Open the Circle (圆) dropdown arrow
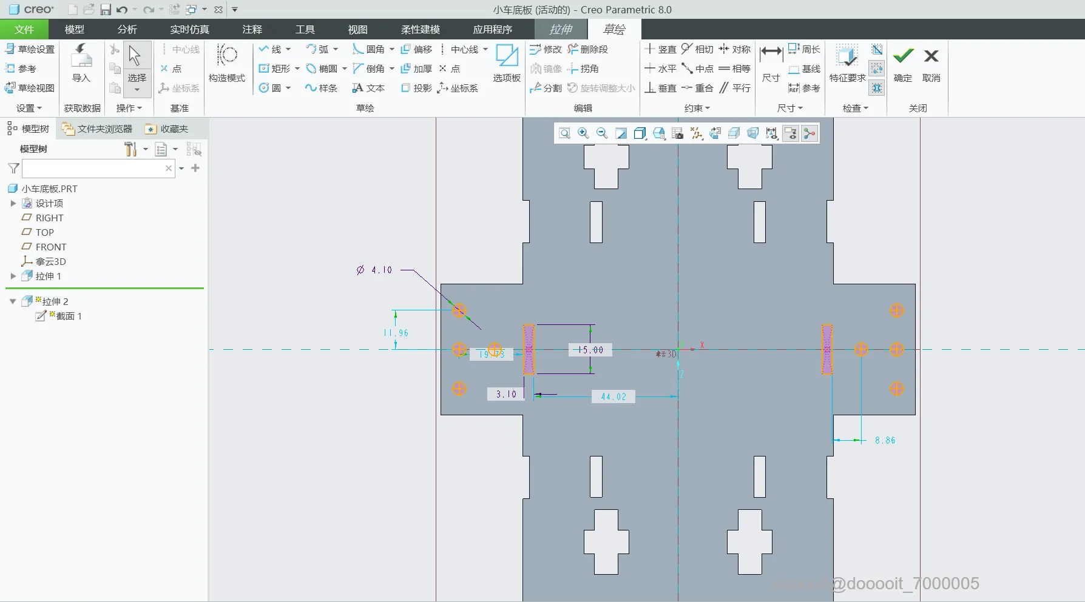This screenshot has height=602, width=1085. click(288, 88)
